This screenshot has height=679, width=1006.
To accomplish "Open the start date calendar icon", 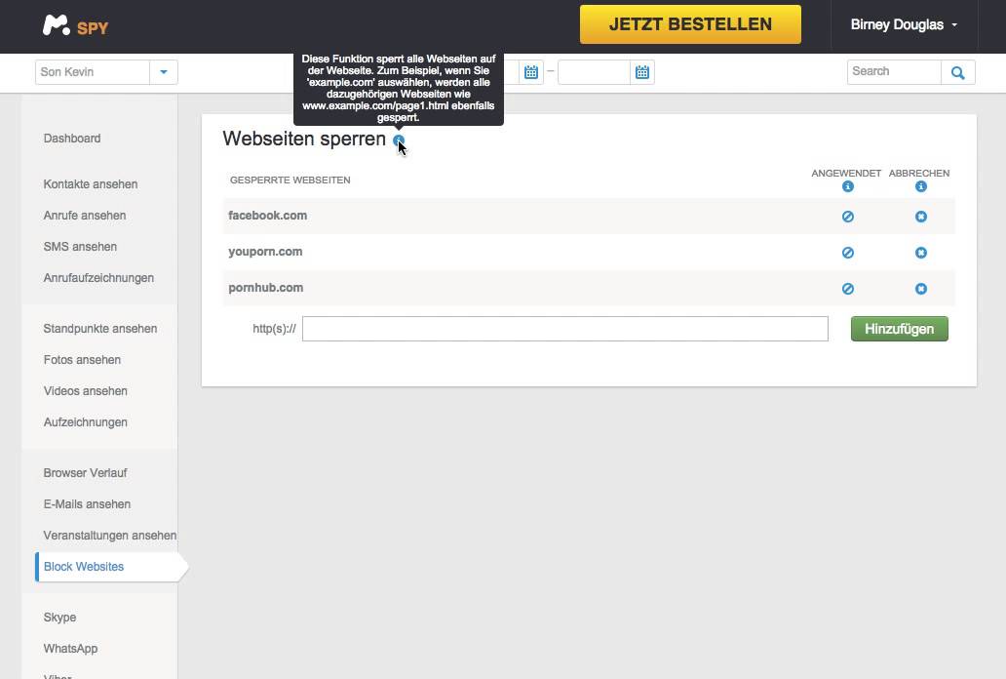I will click(530, 72).
